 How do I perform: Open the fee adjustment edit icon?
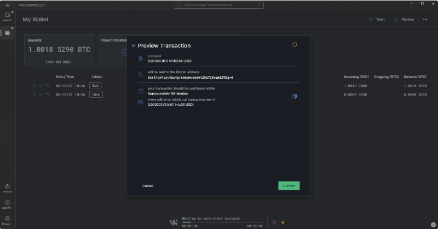point(295,96)
